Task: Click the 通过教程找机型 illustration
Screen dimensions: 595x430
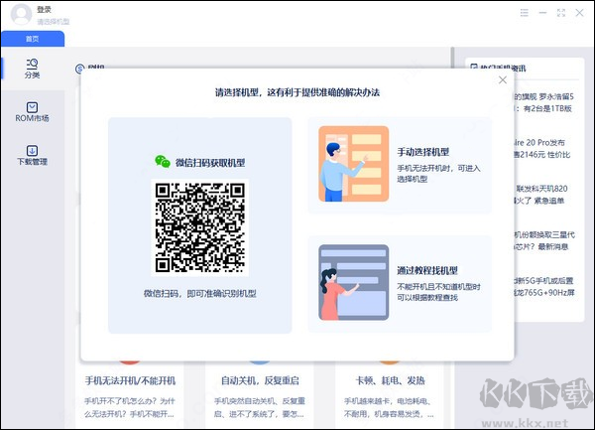Action: pos(354,282)
